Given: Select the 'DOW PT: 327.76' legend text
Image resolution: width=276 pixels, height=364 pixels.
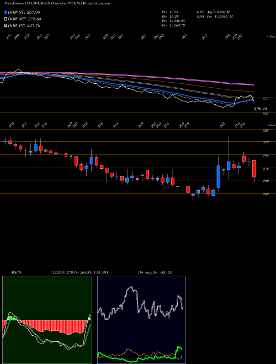Looking at the screenshot, I should pos(24,25).
